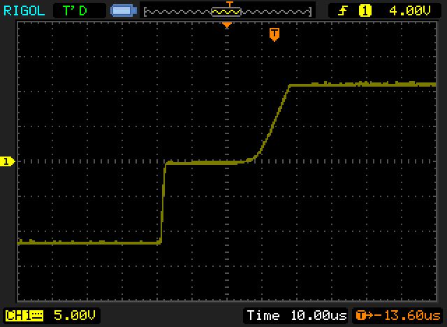Click the 5.00V vertical scale value
This screenshot has height=327, width=447.
point(74,316)
